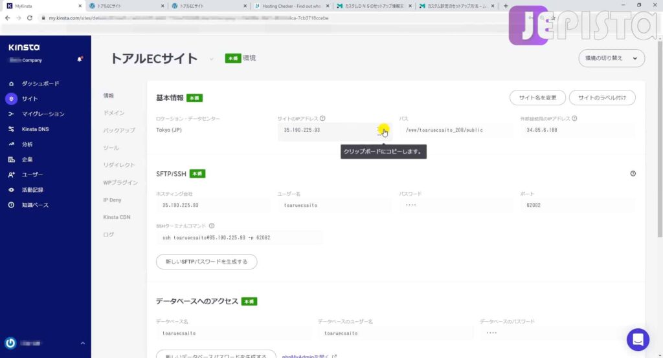Click the database username field

[396, 333]
